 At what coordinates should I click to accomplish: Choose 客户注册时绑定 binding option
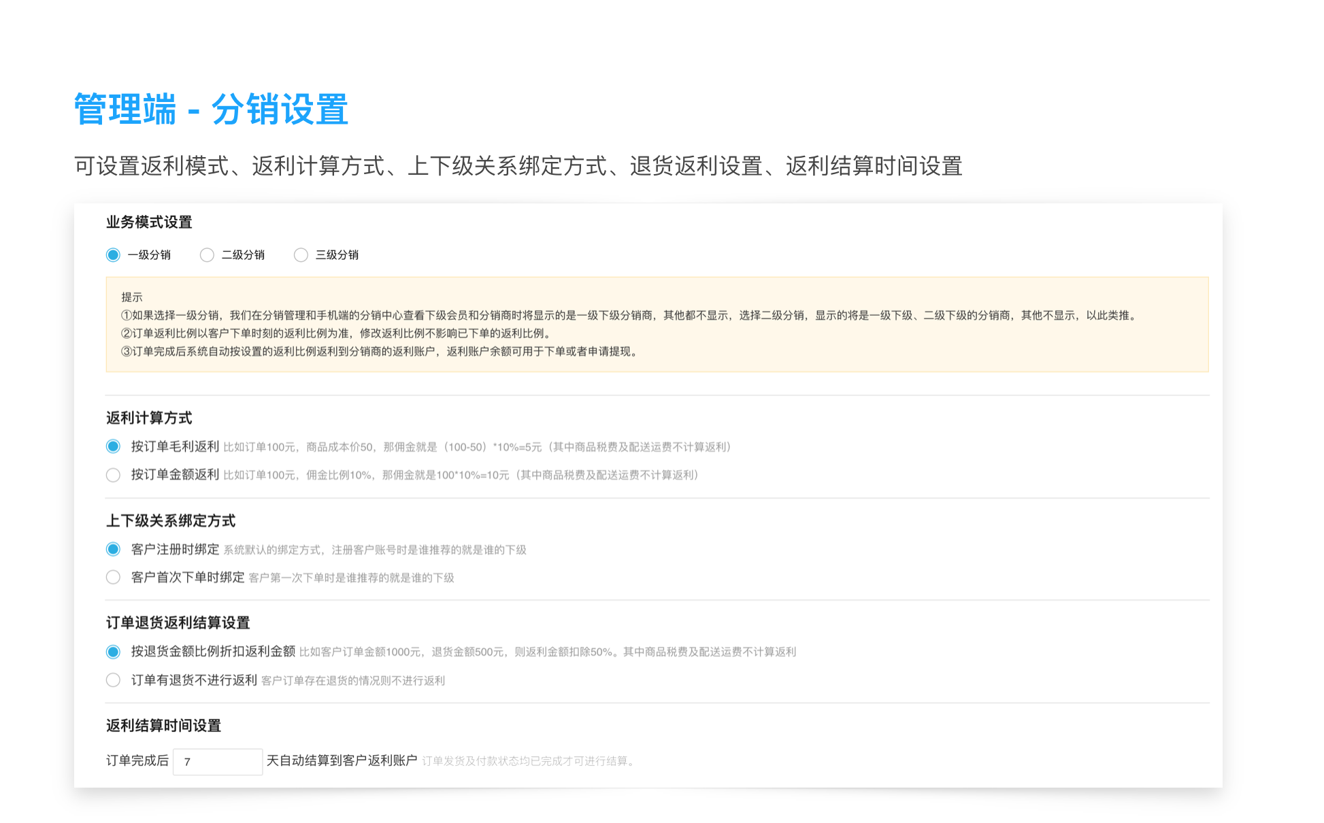coord(113,550)
